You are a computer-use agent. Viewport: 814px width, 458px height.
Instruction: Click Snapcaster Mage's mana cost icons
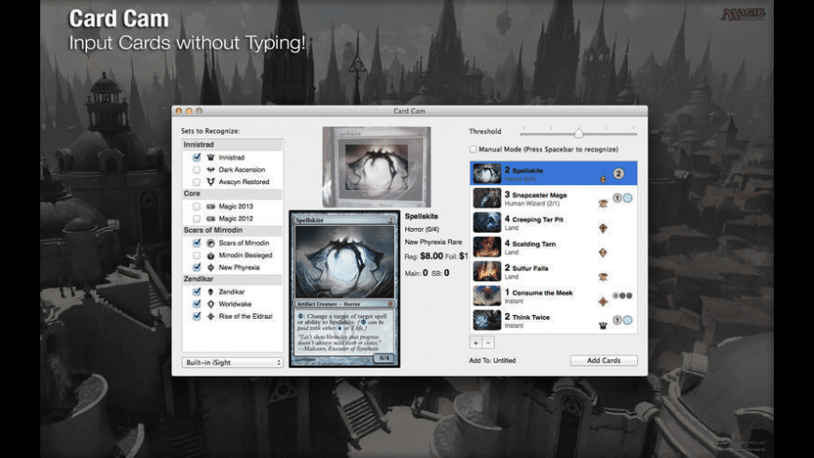click(x=622, y=197)
